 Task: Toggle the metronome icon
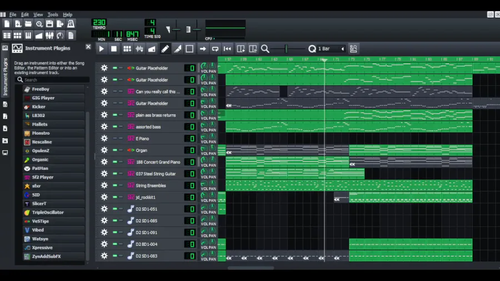click(71, 24)
